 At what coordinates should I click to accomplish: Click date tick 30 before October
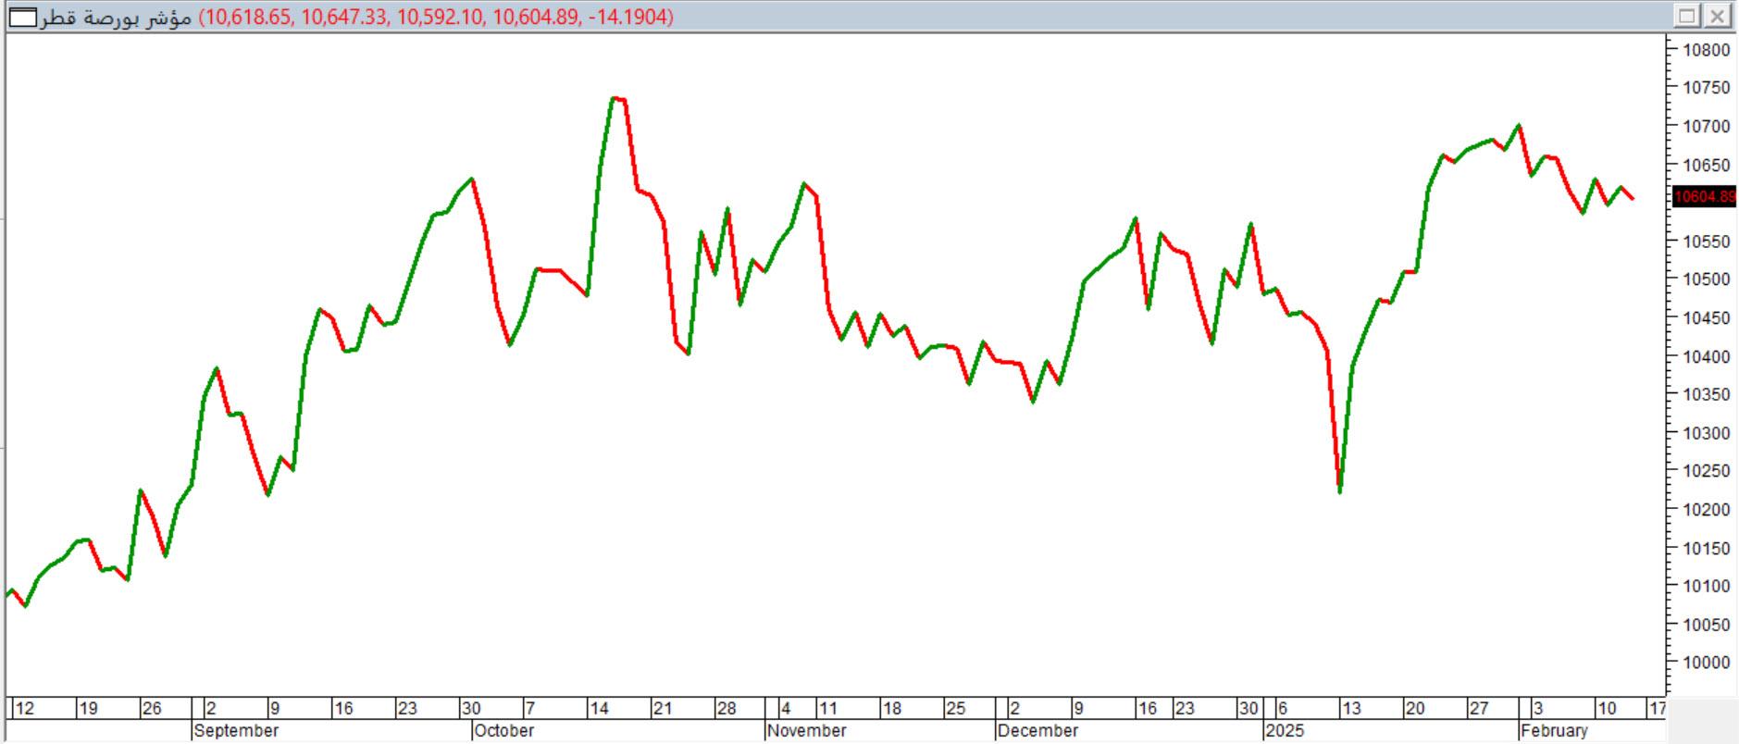point(471,709)
